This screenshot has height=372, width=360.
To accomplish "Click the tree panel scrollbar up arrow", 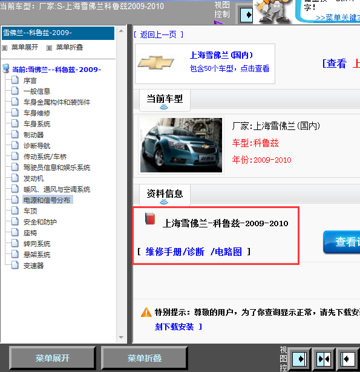I will (121, 31).
